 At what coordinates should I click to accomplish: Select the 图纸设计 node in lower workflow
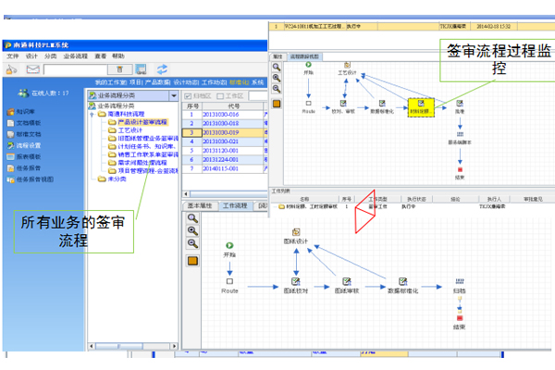click(x=296, y=237)
